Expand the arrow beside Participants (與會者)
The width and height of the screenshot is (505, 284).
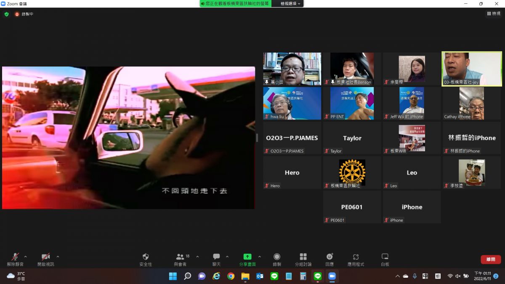[197, 257]
